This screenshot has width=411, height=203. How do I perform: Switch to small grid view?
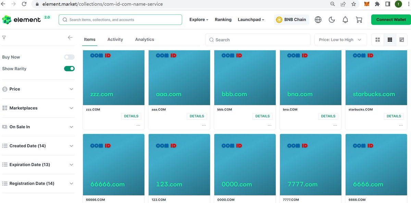[390, 40]
